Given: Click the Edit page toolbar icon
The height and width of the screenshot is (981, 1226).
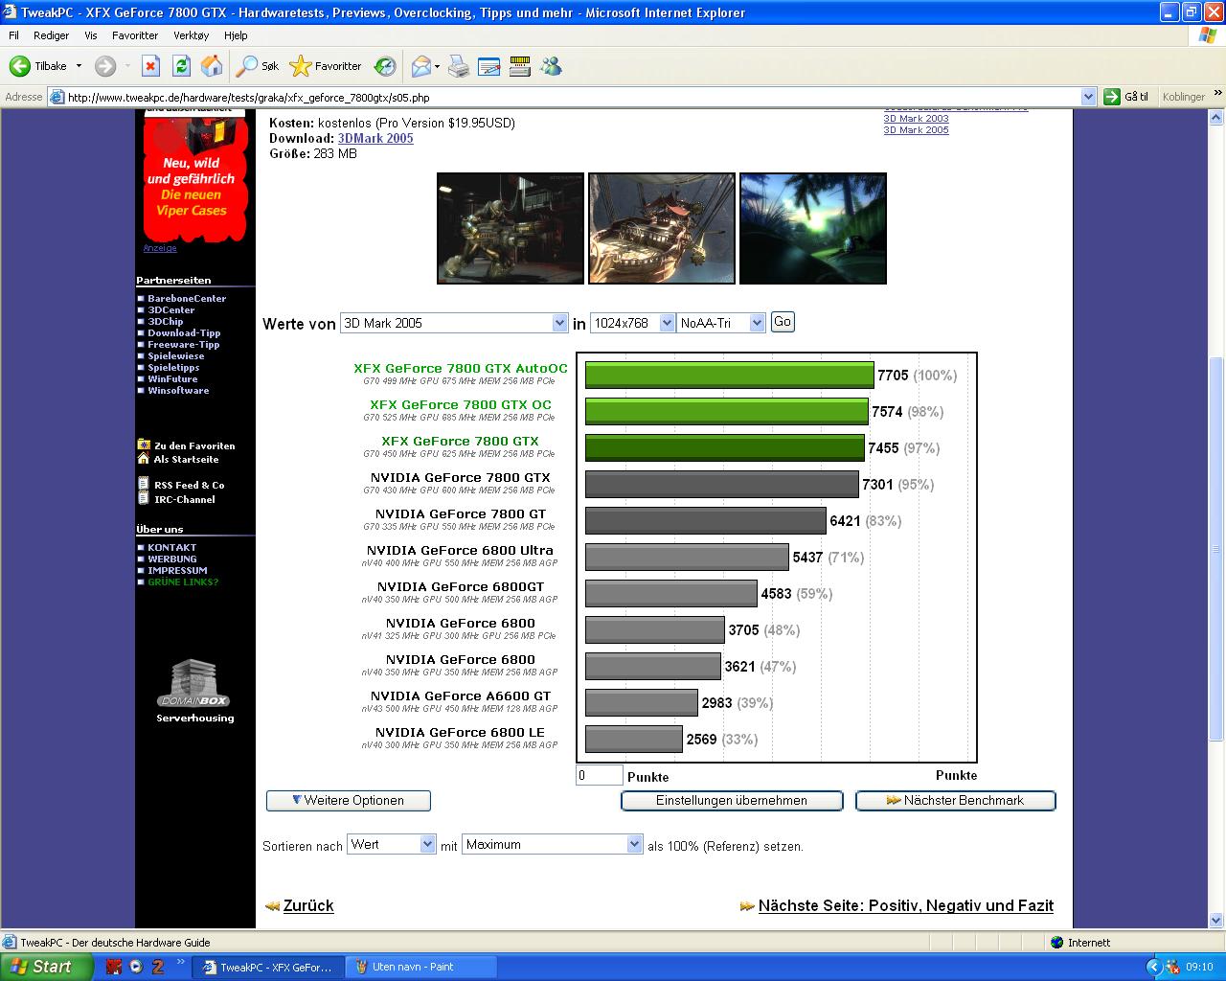Looking at the screenshot, I should coord(489,66).
